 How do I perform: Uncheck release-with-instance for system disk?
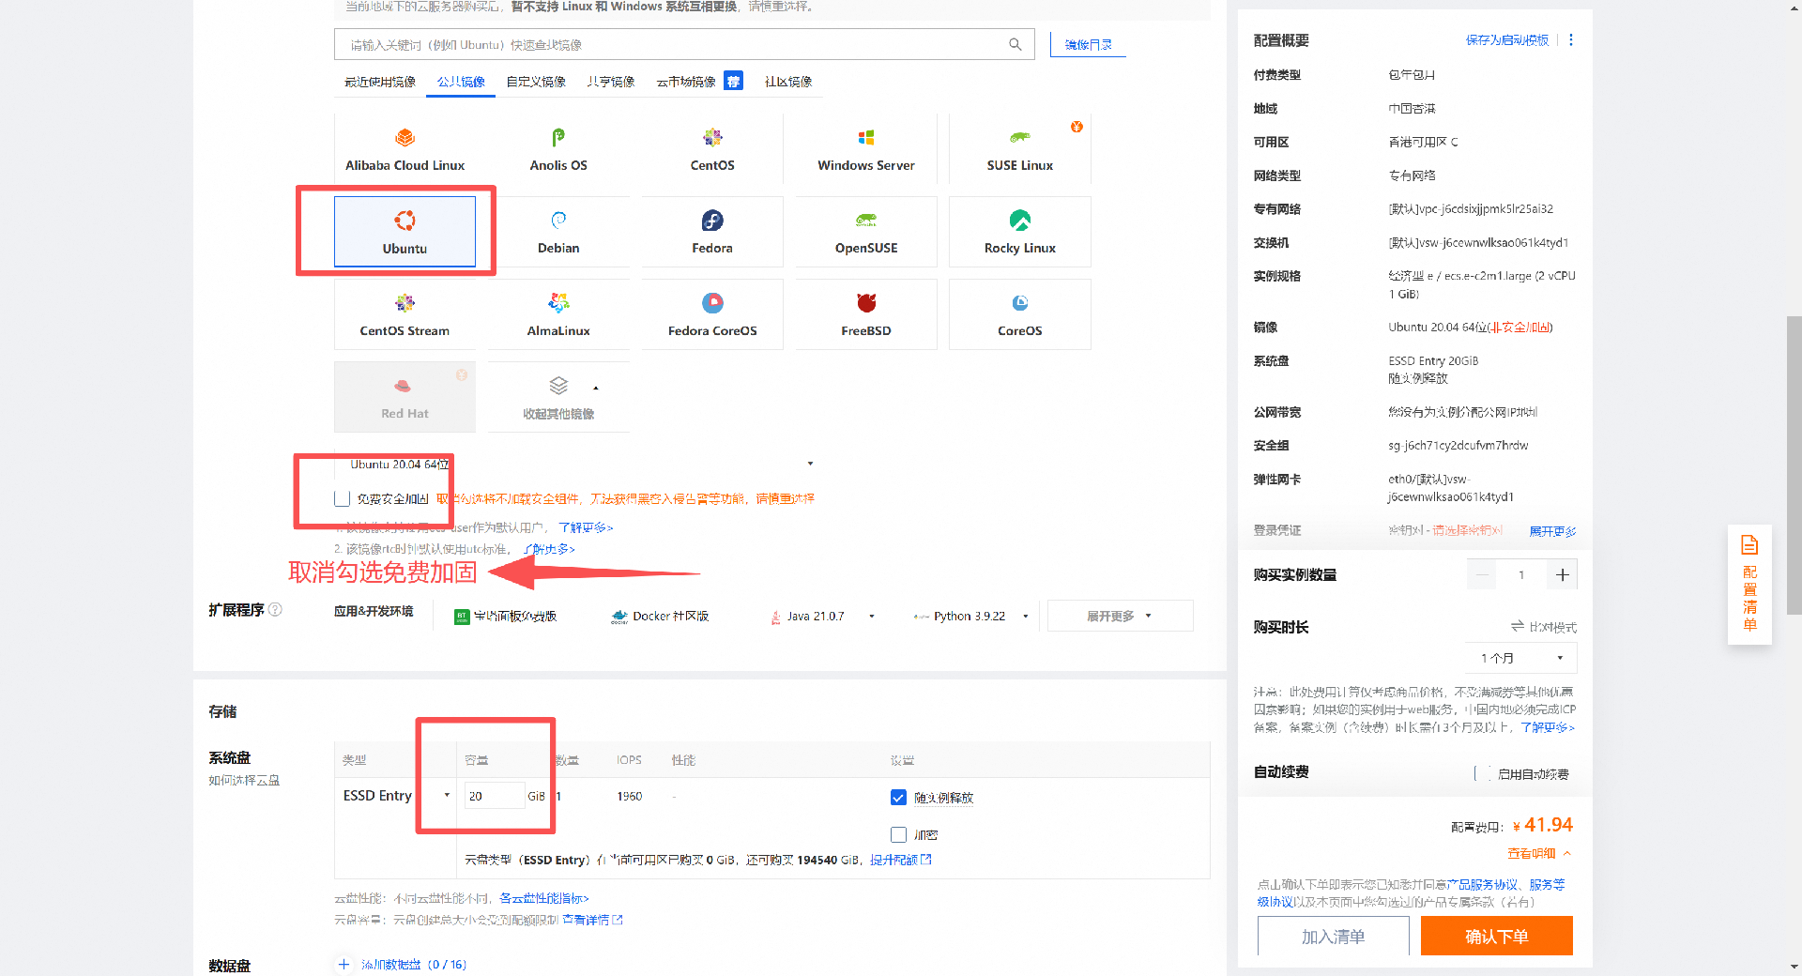tap(898, 798)
